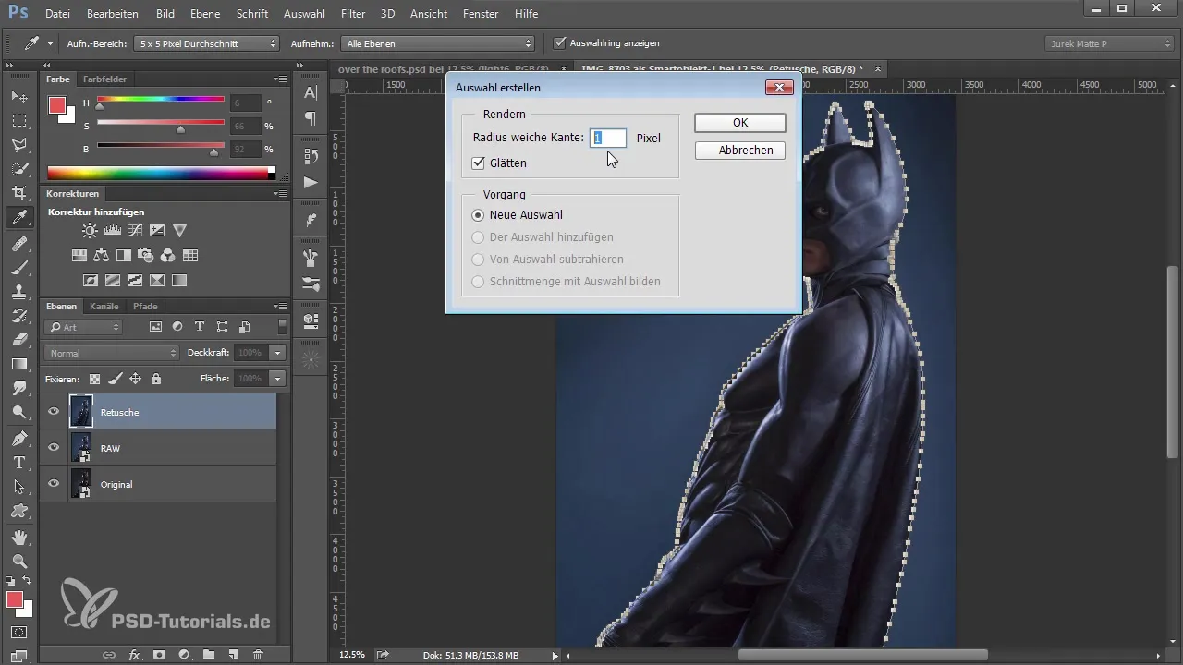Toggle the Glätten checkbox

pyautogui.click(x=478, y=163)
